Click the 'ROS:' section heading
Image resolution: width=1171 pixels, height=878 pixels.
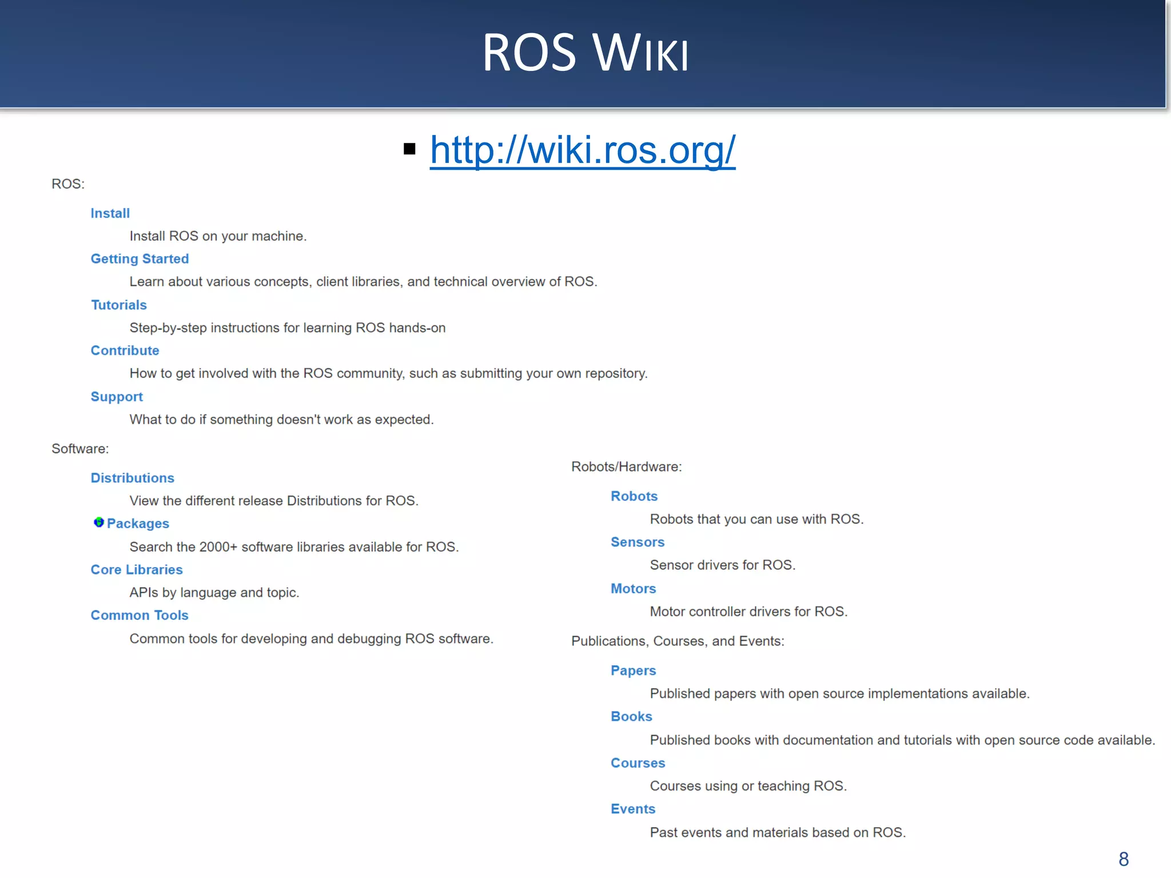[68, 184]
